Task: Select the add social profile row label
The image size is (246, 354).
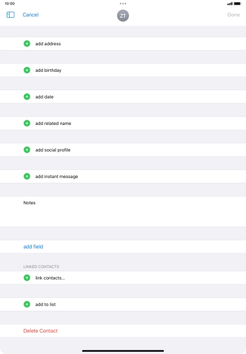Action: [53, 150]
